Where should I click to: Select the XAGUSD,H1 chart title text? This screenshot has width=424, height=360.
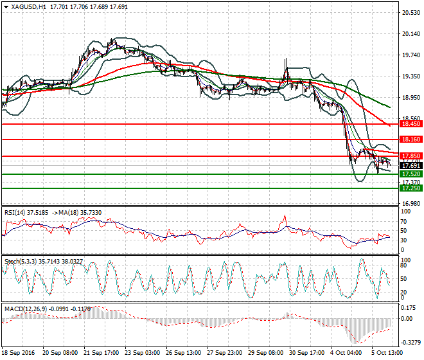tap(29, 7)
